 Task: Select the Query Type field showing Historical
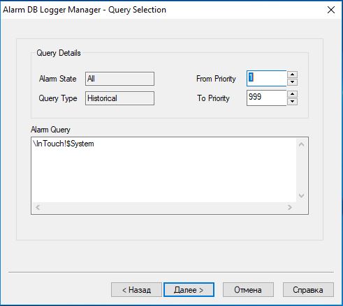119,98
